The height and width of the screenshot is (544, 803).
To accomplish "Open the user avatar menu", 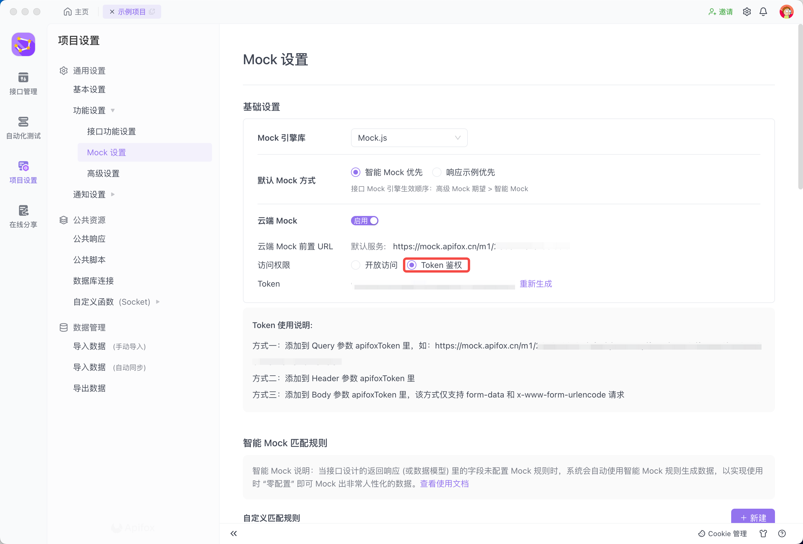I will [786, 12].
